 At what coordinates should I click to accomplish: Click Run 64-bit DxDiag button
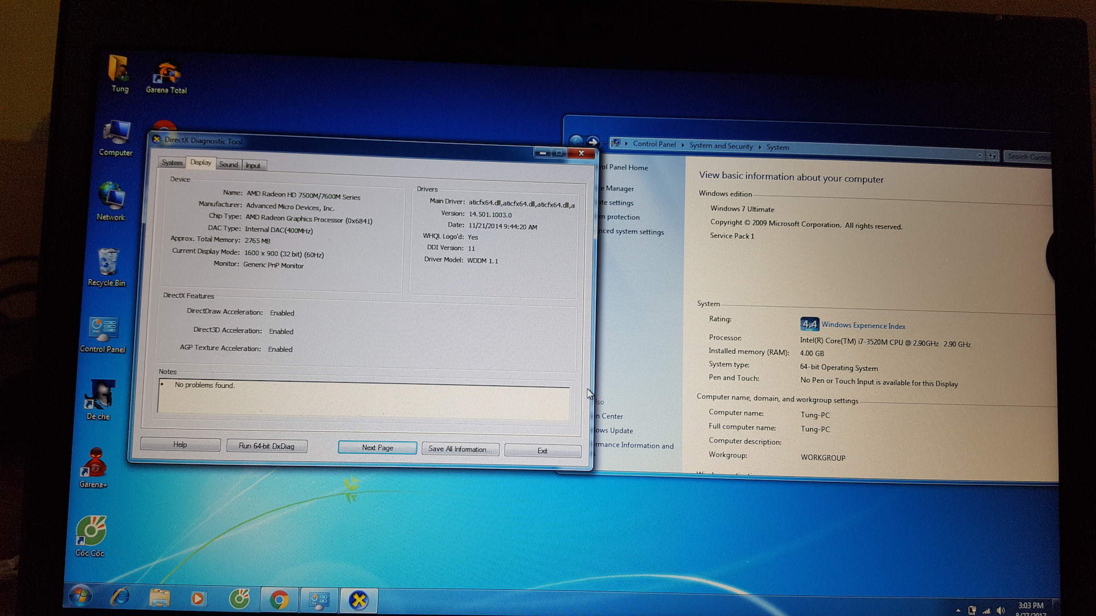[x=267, y=446]
